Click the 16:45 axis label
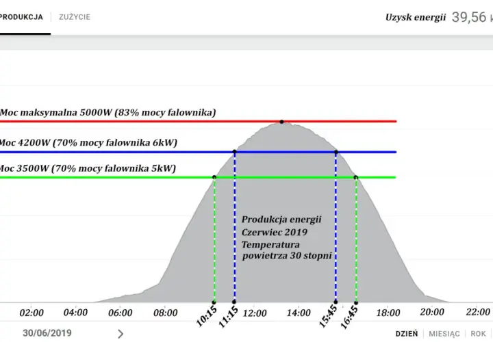This screenshot has width=493, height=342. pos(349,317)
